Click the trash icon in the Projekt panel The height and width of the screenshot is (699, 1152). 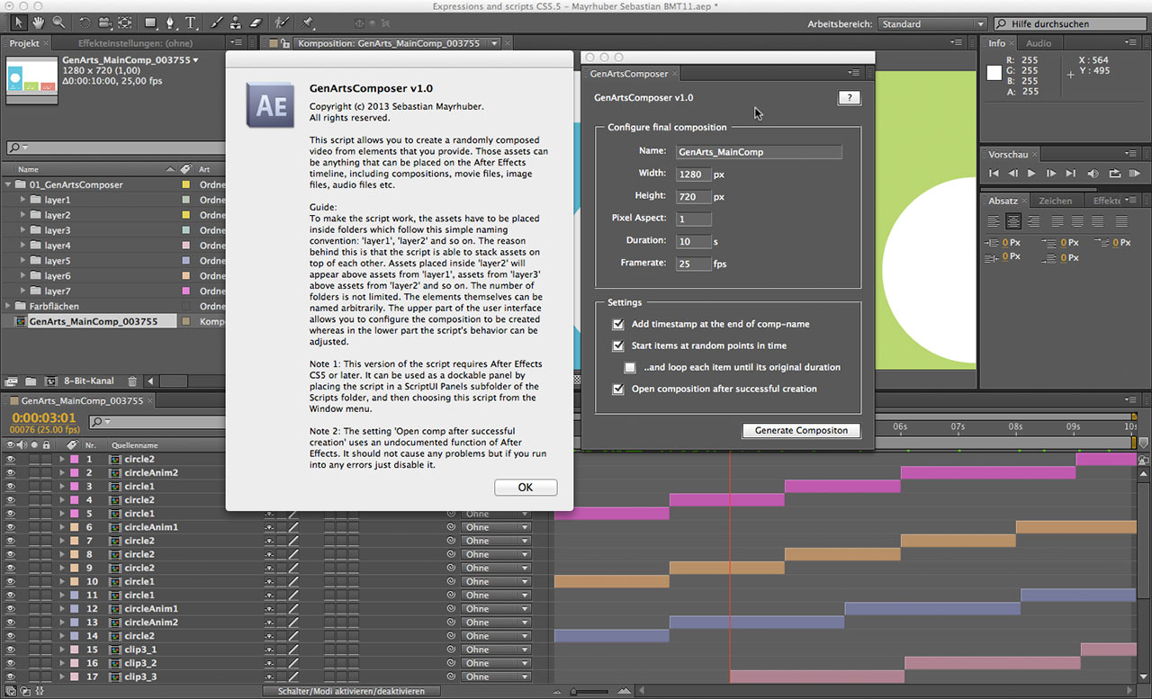point(132,381)
